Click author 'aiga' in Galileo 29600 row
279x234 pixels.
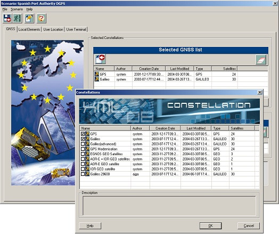point(136,174)
